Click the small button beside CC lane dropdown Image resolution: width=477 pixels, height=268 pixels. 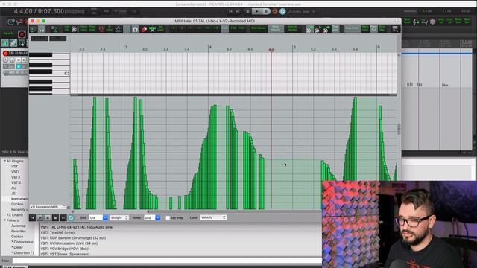click(69, 207)
